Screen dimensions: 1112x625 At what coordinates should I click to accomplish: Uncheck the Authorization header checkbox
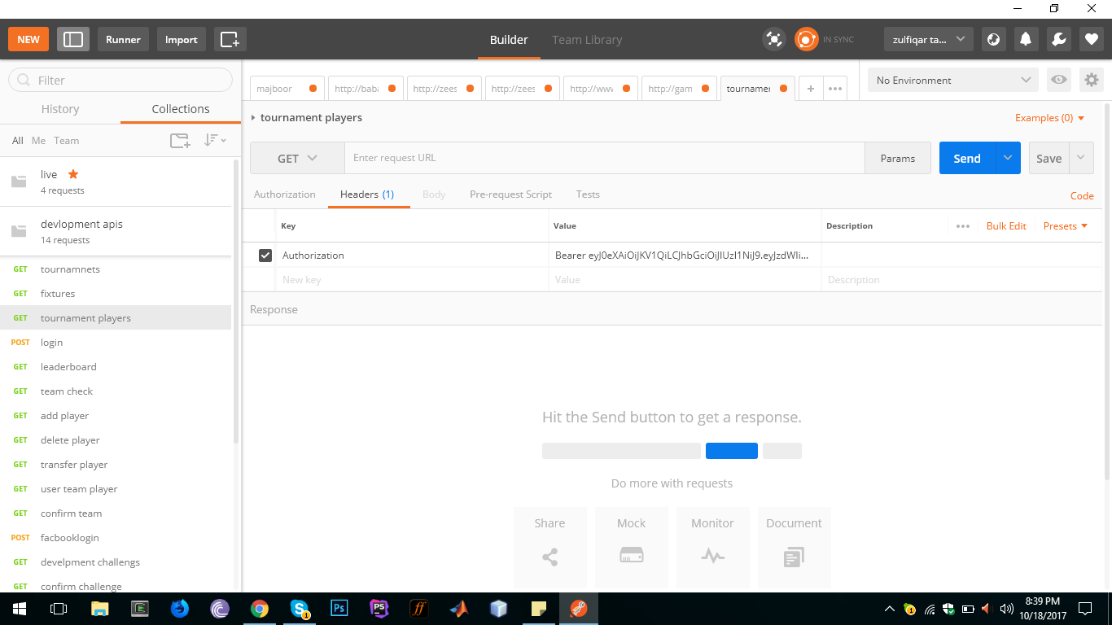265,256
